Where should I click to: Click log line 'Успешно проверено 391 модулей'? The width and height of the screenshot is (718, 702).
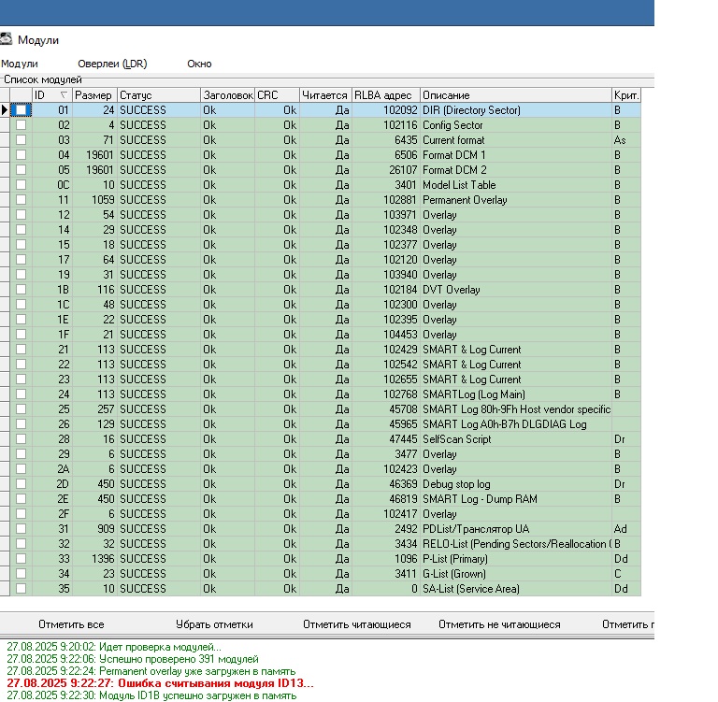(x=133, y=659)
